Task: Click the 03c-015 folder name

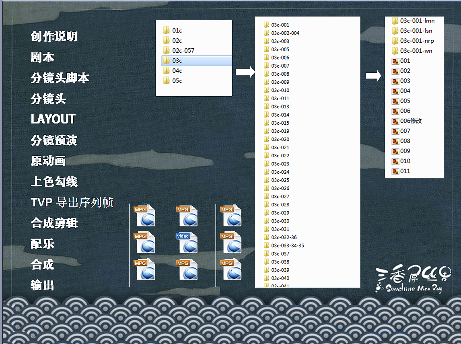Action: (x=280, y=123)
